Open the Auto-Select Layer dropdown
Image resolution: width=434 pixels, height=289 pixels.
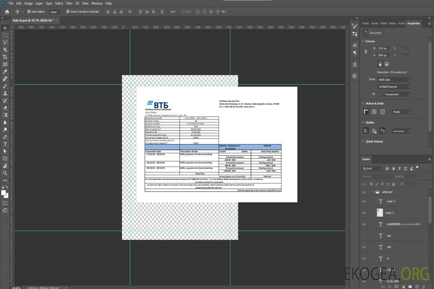click(x=55, y=12)
